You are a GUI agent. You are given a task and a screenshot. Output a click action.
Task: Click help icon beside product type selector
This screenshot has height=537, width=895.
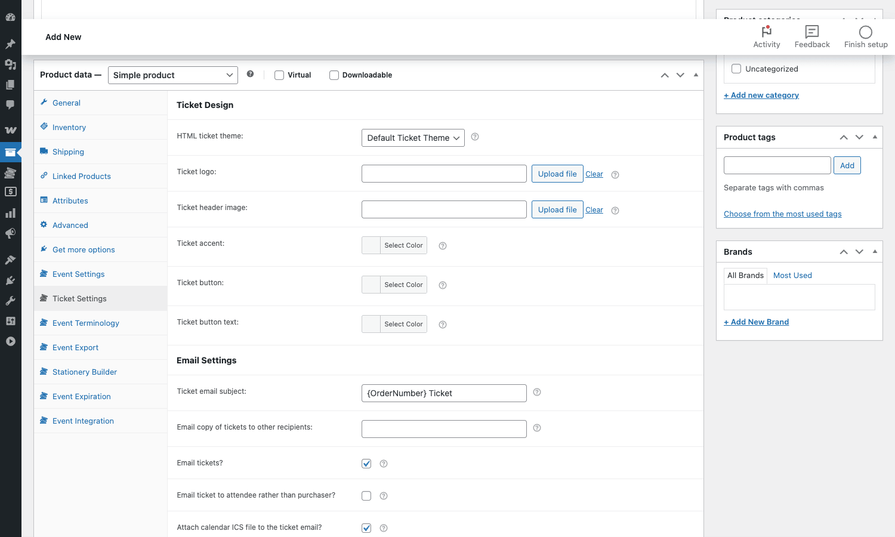(x=250, y=74)
